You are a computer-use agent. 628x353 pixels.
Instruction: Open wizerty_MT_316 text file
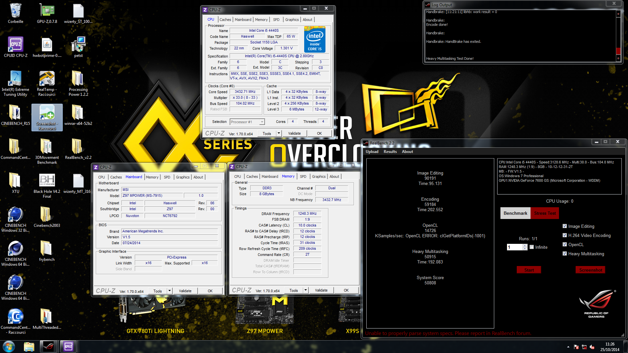click(77, 183)
